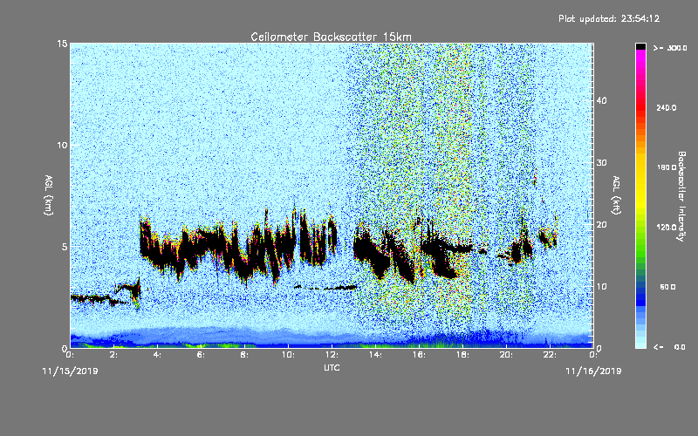
Task: Click the '22:' time tick label
Action: point(551,355)
